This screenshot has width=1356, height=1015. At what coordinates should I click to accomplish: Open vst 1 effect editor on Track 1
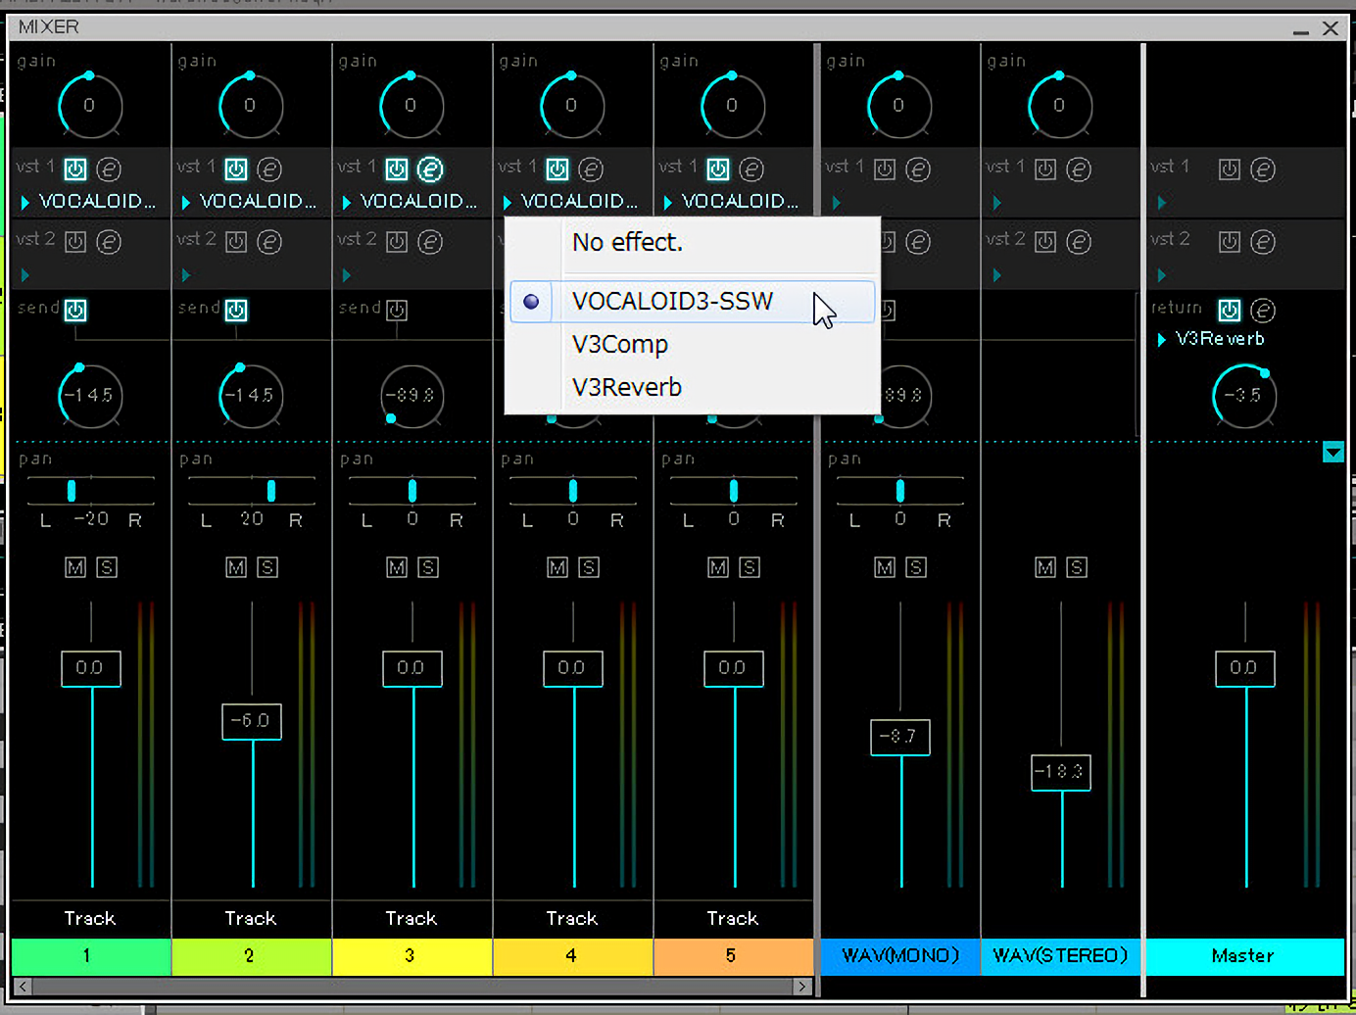(109, 169)
